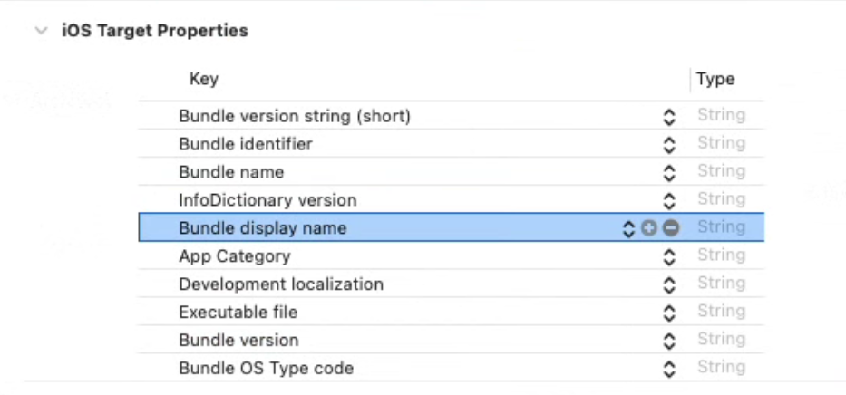Click the Type column header
The height and width of the screenshot is (395, 846).
pyautogui.click(x=715, y=79)
